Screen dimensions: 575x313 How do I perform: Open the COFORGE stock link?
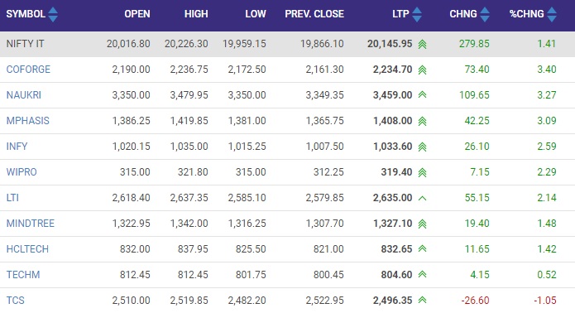coord(28,70)
